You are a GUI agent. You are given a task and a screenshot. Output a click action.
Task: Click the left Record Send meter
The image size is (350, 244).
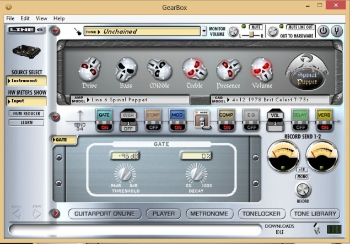pos(283,156)
